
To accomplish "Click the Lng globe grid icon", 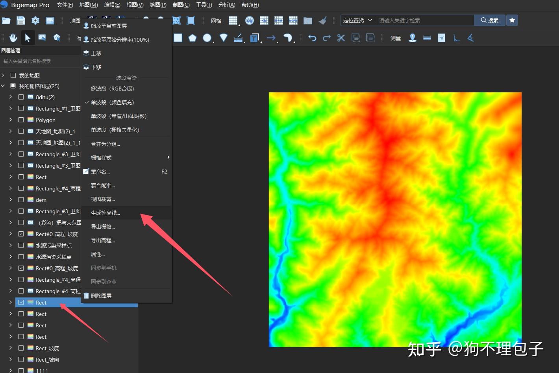I will tap(250, 20).
